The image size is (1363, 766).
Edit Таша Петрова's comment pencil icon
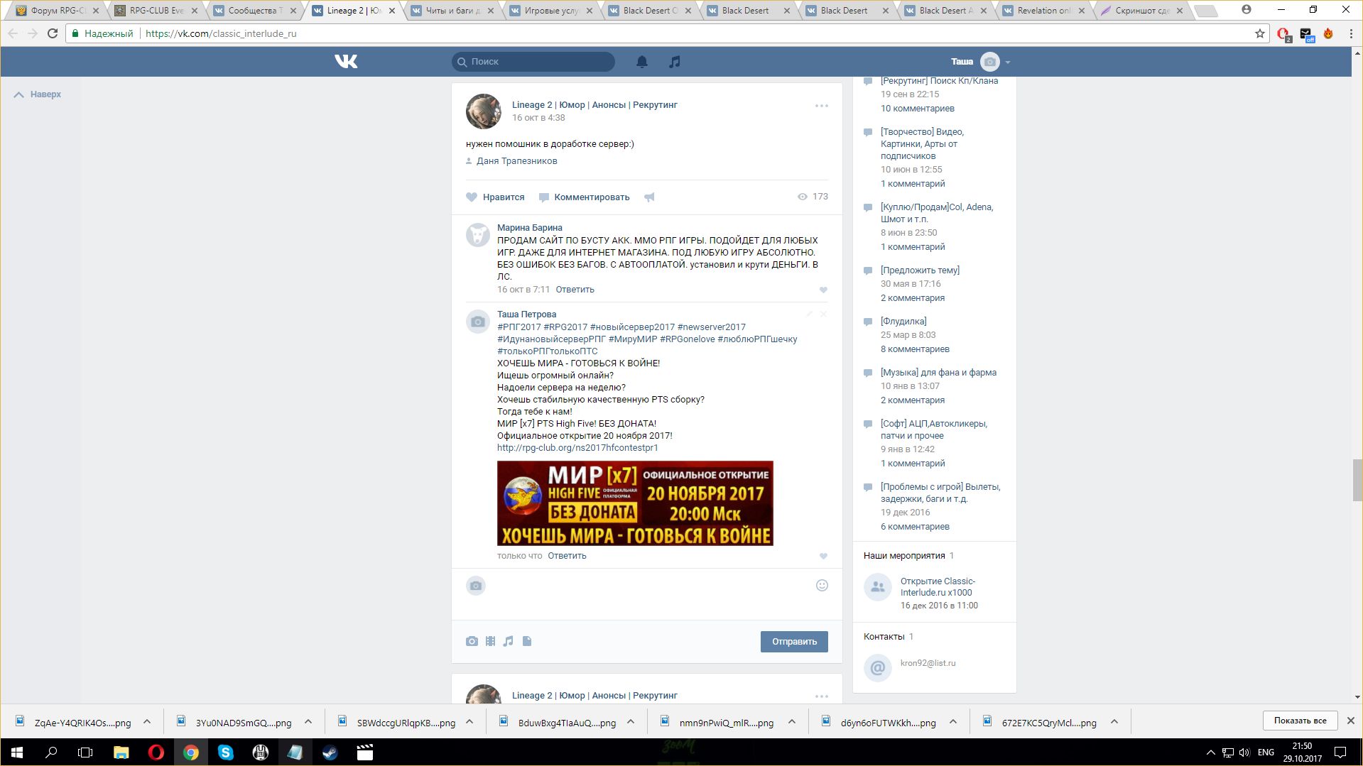[x=809, y=314]
